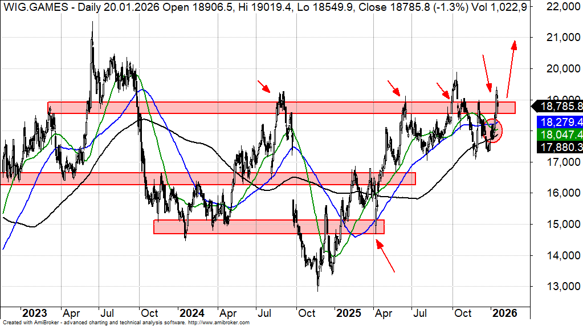583x326 pixels.
Task: Click the 22,000 label on price axis
Action: coord(558,7)
